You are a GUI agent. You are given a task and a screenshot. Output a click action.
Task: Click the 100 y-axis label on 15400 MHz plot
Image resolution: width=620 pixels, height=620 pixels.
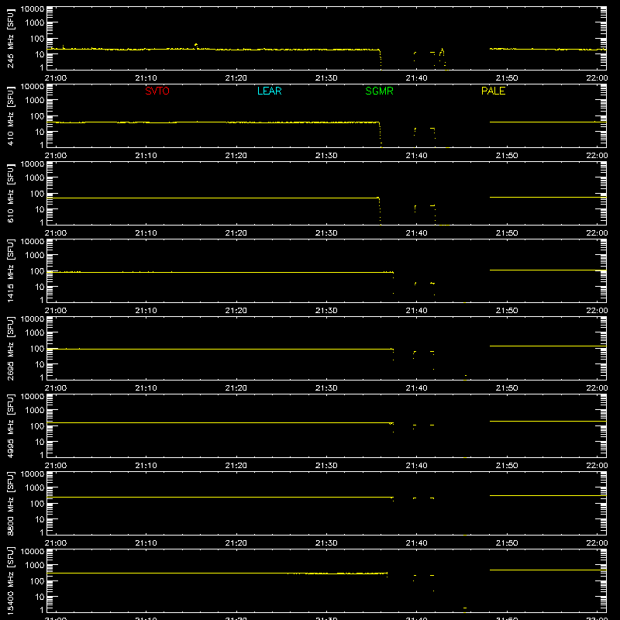[37, 581]
